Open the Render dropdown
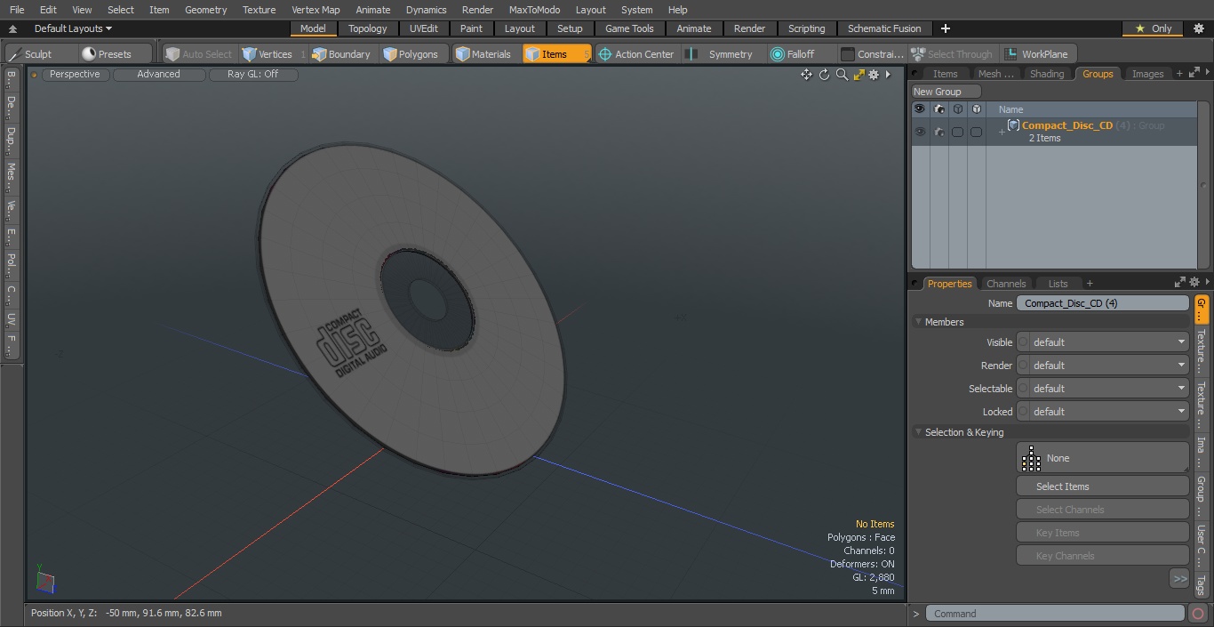 tap(1108, 366)
